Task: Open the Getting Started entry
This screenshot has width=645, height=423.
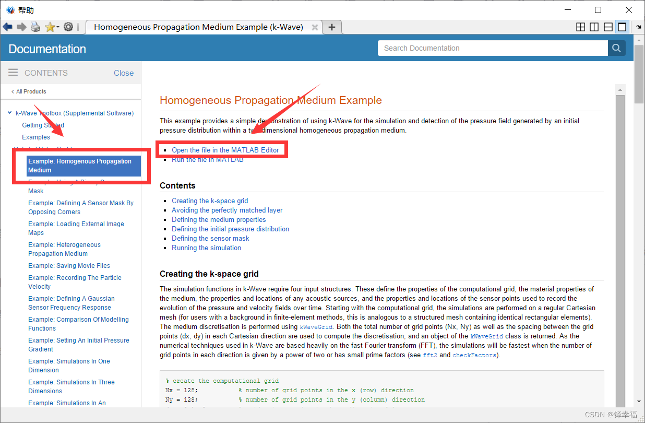Action: (43, 125)
